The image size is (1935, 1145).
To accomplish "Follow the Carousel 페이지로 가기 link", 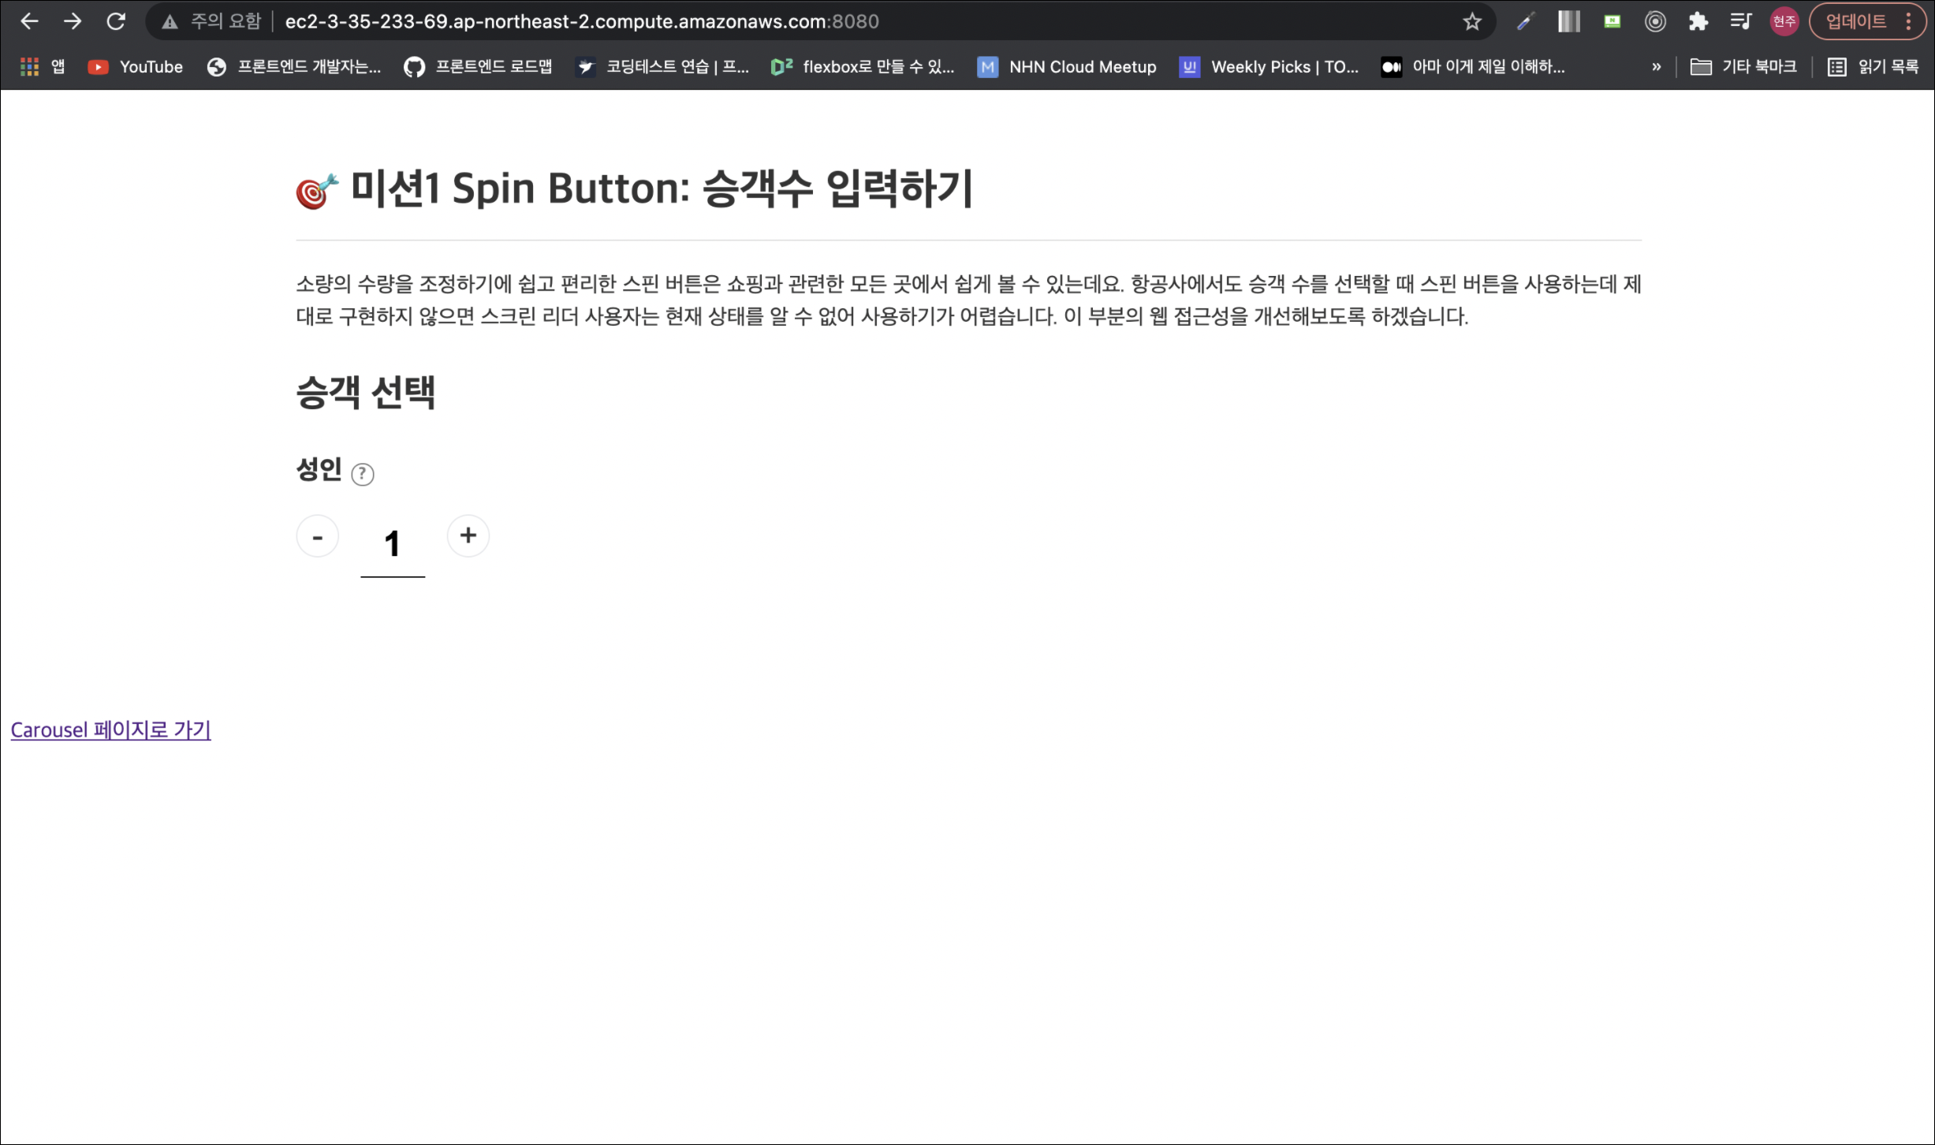I will click(110, 729).
